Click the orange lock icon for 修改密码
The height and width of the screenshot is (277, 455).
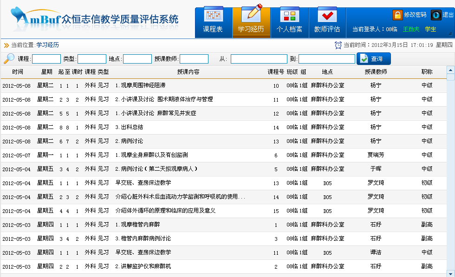(x=397, y=15)
